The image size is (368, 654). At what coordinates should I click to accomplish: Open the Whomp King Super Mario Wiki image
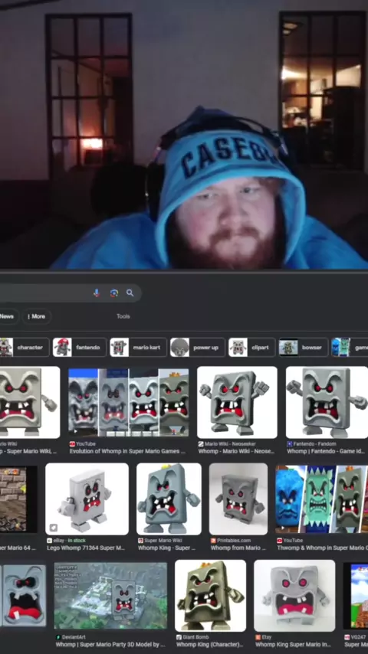tap(169, 499)
